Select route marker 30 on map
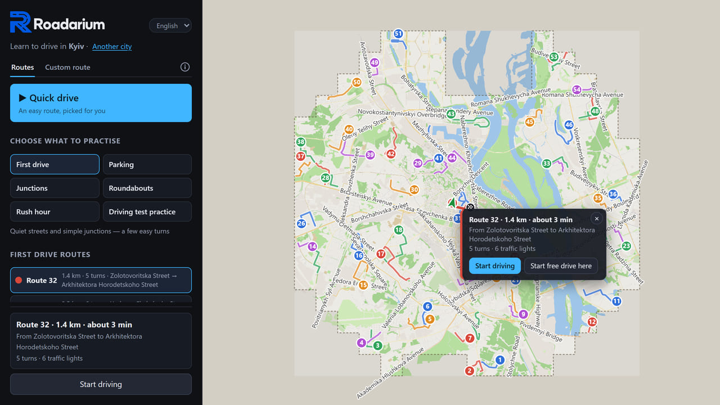Viewport: 720px width, 405px height. 414,190
